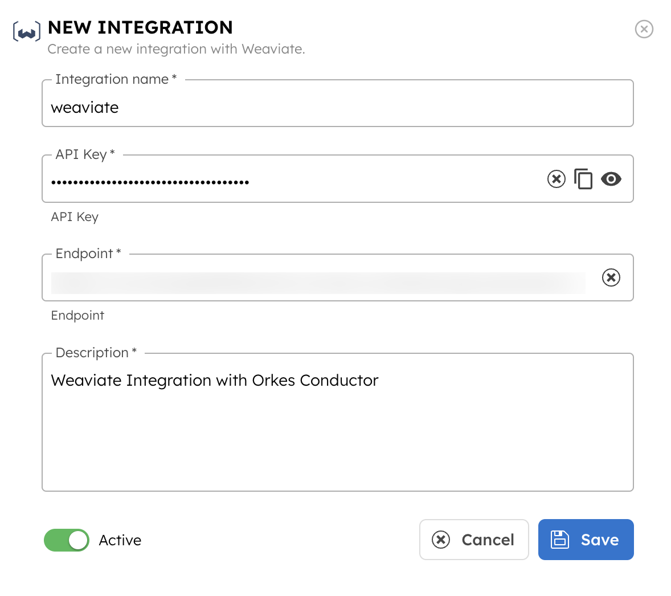
Task: Focus the Integration name field
Action: (x=338, y=103)
